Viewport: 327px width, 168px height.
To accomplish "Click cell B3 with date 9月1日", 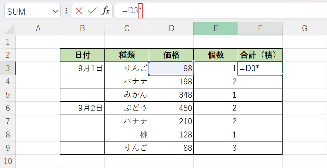I will (x=82, y=68).
